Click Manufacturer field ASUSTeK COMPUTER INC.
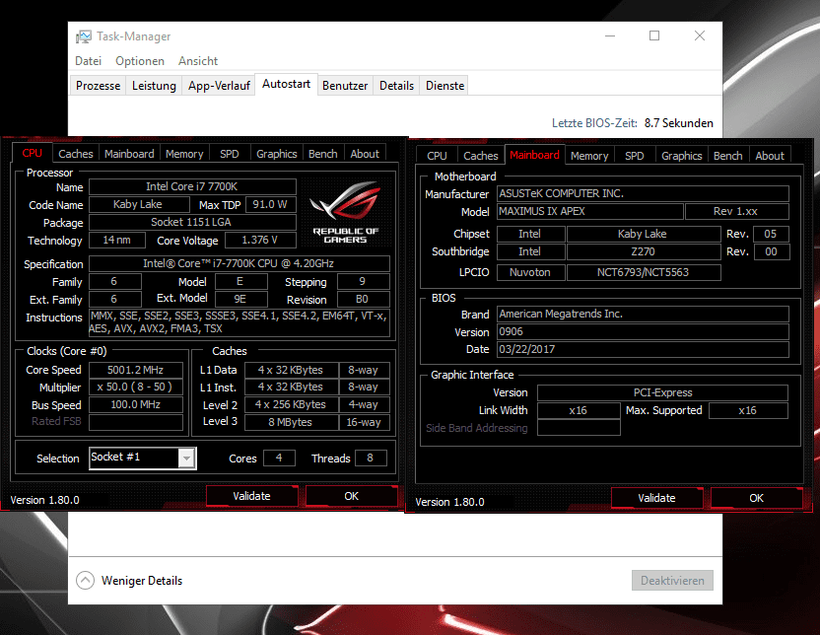 tap(643, 193)
